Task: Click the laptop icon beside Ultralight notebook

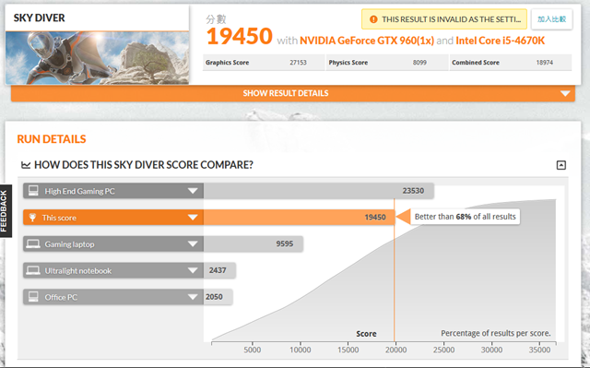Action: tap(33, 270)
